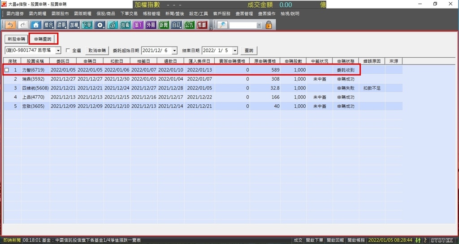The width and height of the screenshot is (459, 244).
Task: Click the magnifier search icon in toolbar
Action: coord(222,25)
